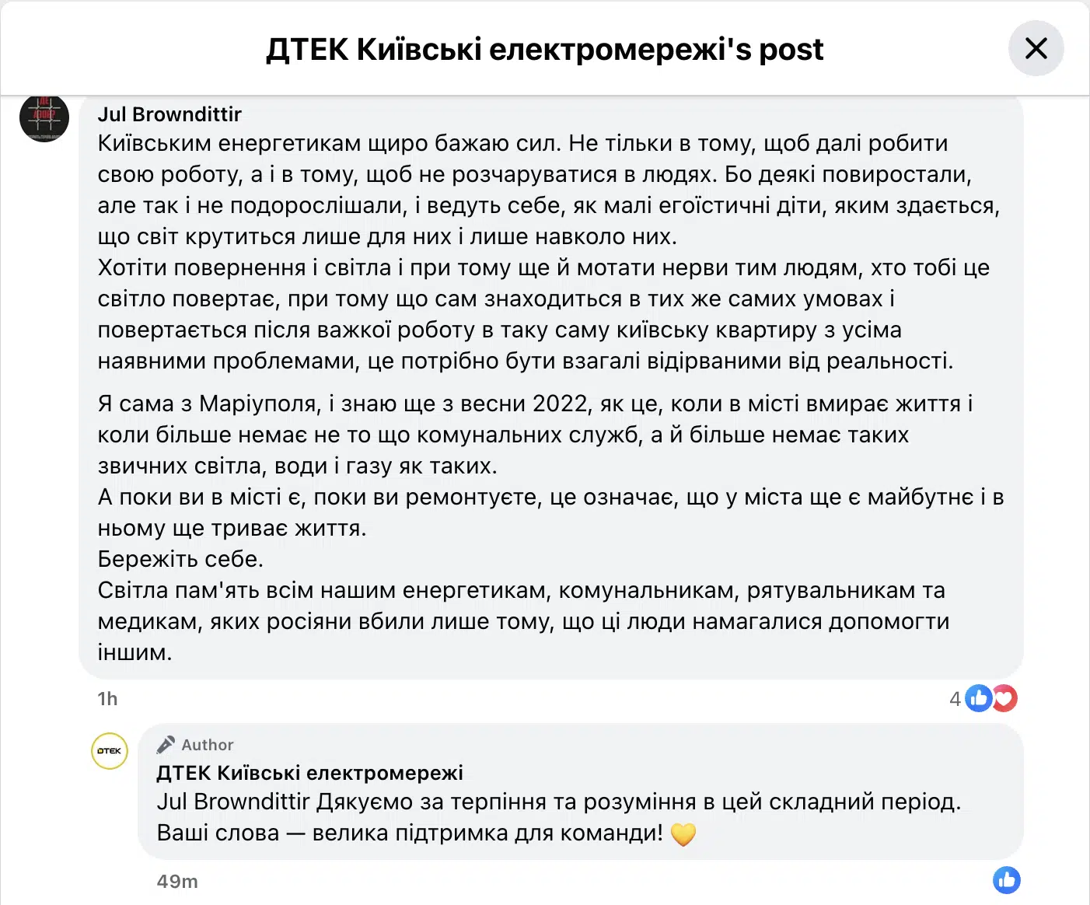Click the blue Like reaction on Jul's comment

pos(979,698)
